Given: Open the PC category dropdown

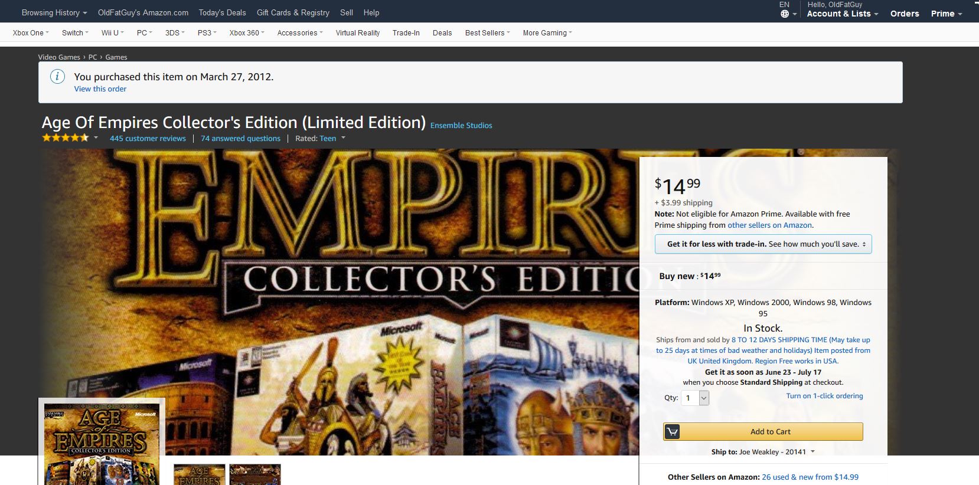Looking at the screenshot, I should [x=145, y=33].
